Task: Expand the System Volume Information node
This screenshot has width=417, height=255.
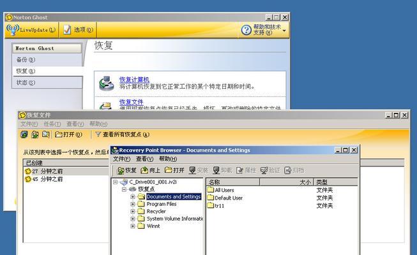Action: click(x=133, y=219)
